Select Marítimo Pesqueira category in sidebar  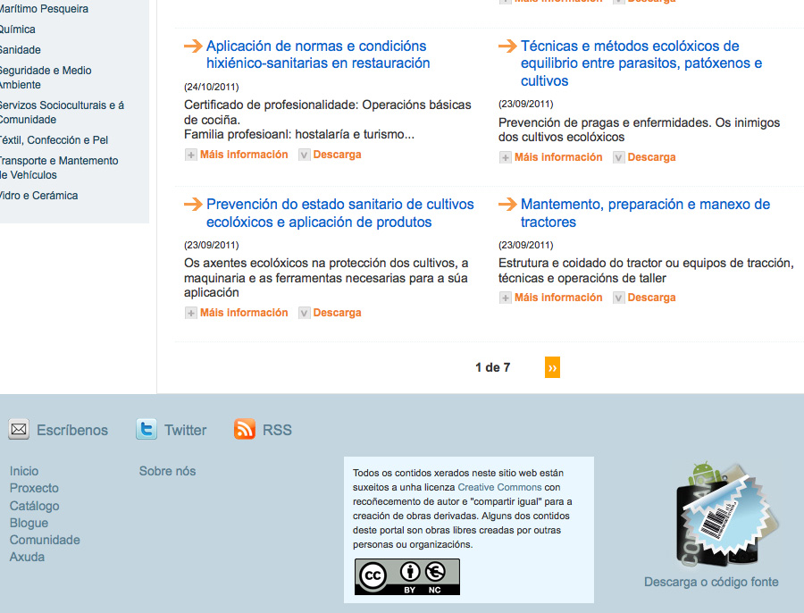tap(44, 9)
